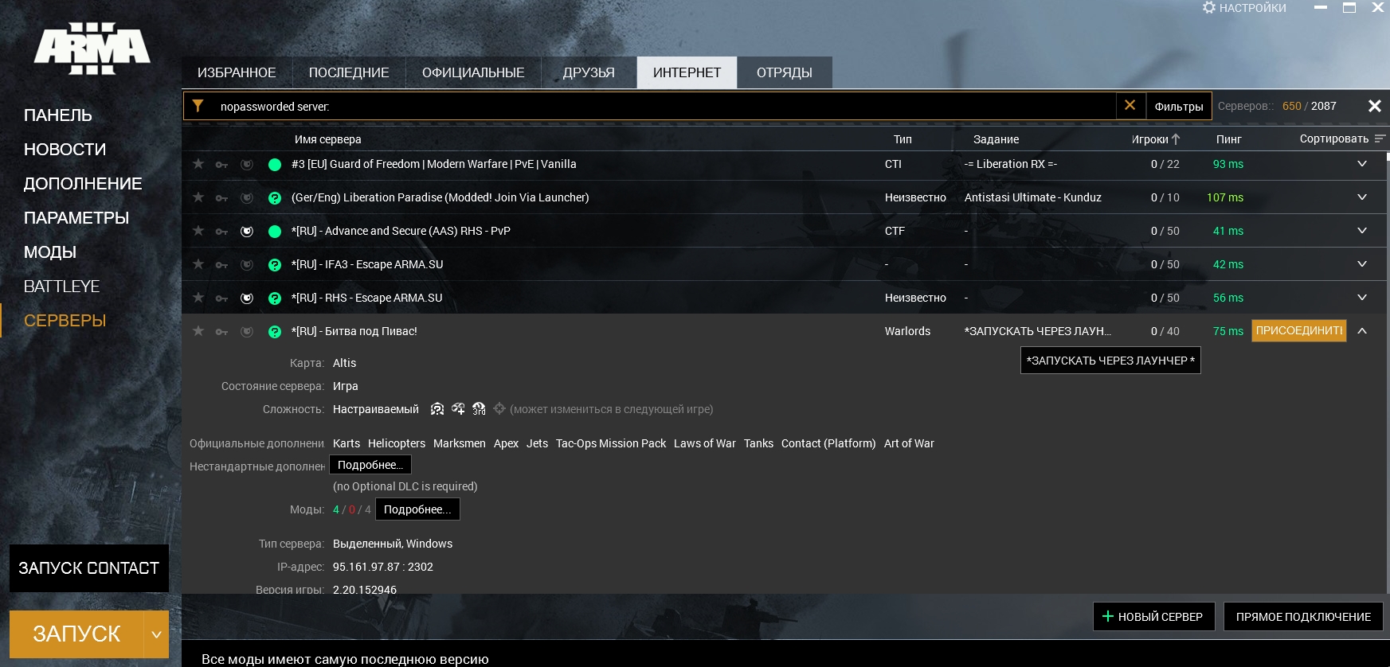Click question-mark status icon on Битва под Пивас row

275,332
